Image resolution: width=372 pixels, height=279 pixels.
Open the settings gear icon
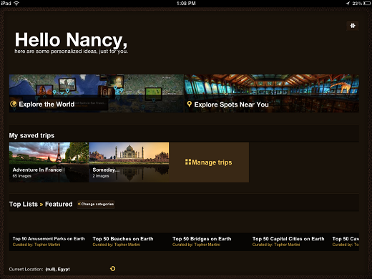353,26
